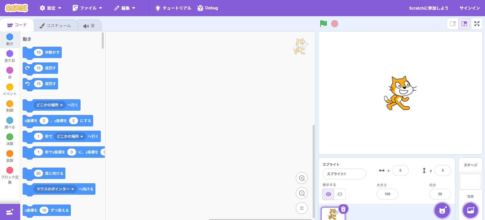The image size is (485, 220).
Task: Click the choose a sprite button
Action: coord(442,210)
